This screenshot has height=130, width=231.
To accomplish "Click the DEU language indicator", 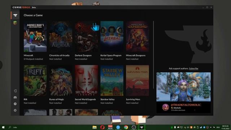I will pyautogui.click(x=218, y=127).
